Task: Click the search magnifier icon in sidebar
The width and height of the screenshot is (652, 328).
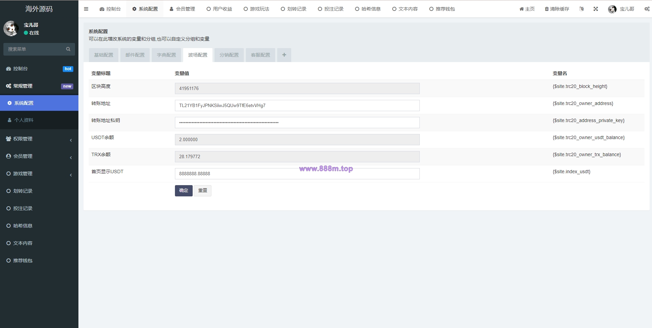Action: (x=68, y=49)
